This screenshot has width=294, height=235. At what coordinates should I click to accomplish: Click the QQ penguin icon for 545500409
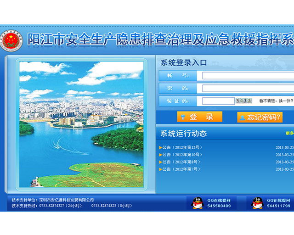[198, 203]
